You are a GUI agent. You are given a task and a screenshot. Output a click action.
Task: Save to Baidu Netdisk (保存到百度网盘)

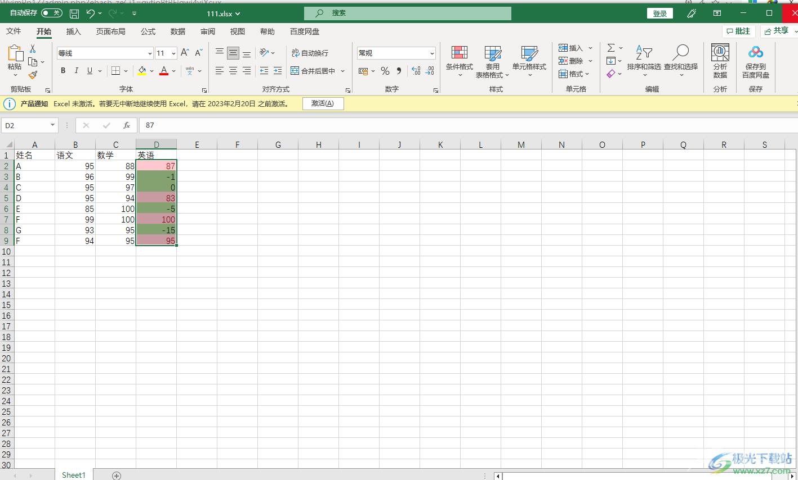pyautogui.click(x=756, y=62)
